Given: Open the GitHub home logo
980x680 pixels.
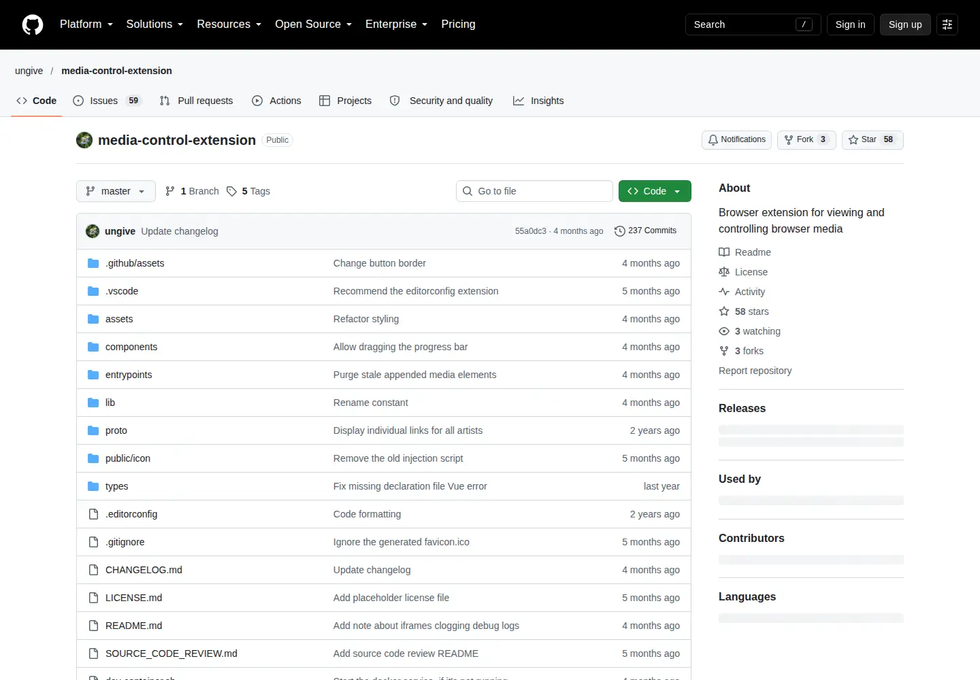Looking at the screenshot, I should point(33,24).
